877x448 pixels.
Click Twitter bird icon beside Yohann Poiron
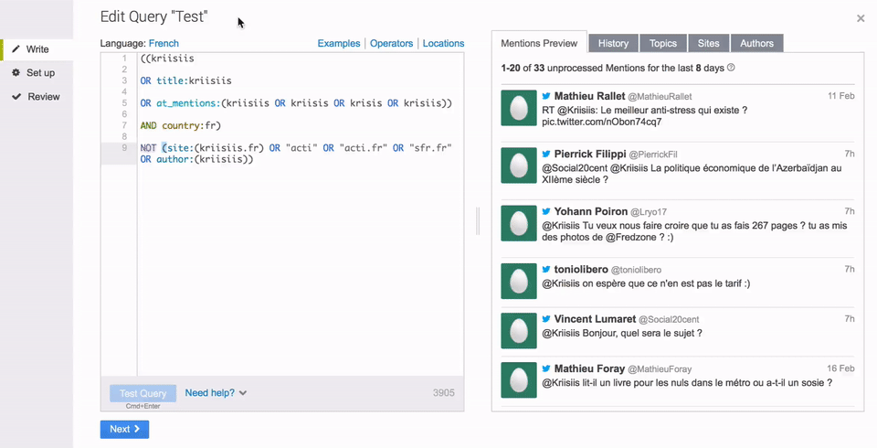[x=546, y=211]
